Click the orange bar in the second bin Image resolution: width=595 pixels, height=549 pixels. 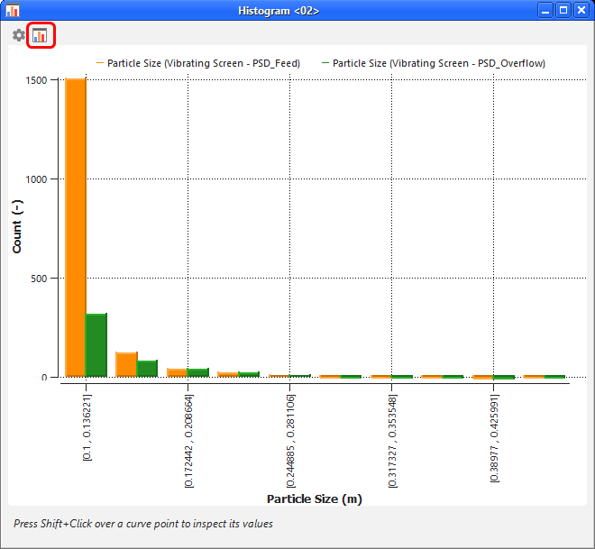(x=126, y=364)
